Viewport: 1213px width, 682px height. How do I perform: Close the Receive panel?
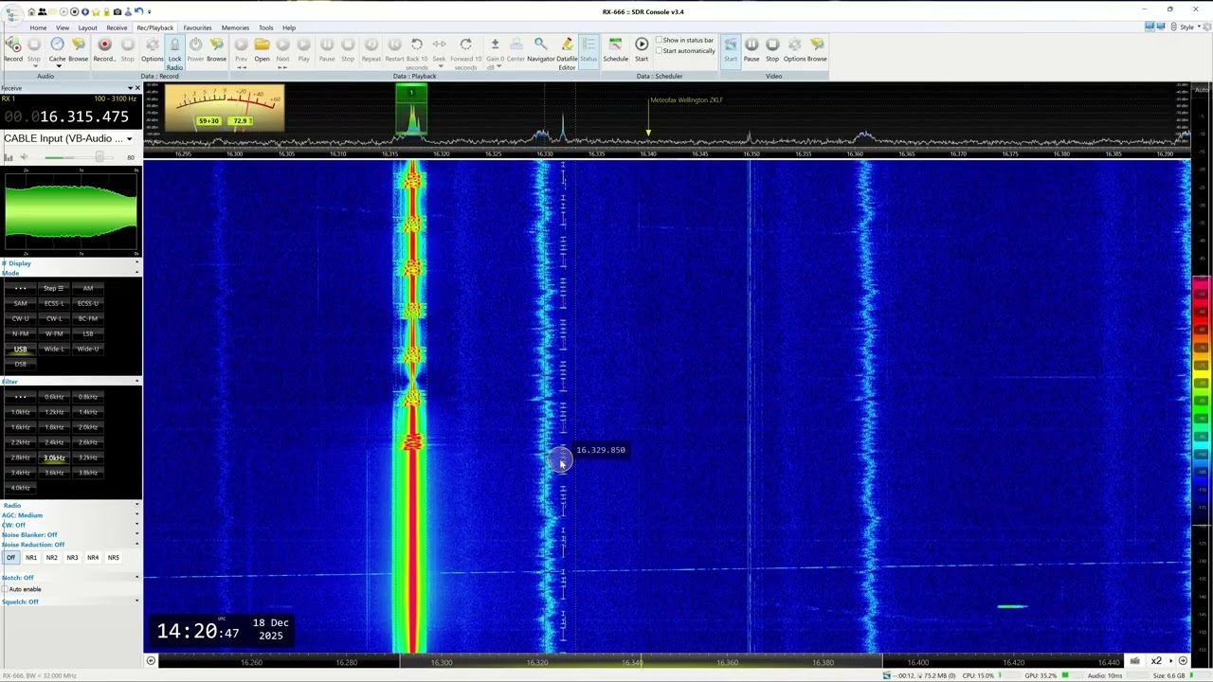coord(136,88)
